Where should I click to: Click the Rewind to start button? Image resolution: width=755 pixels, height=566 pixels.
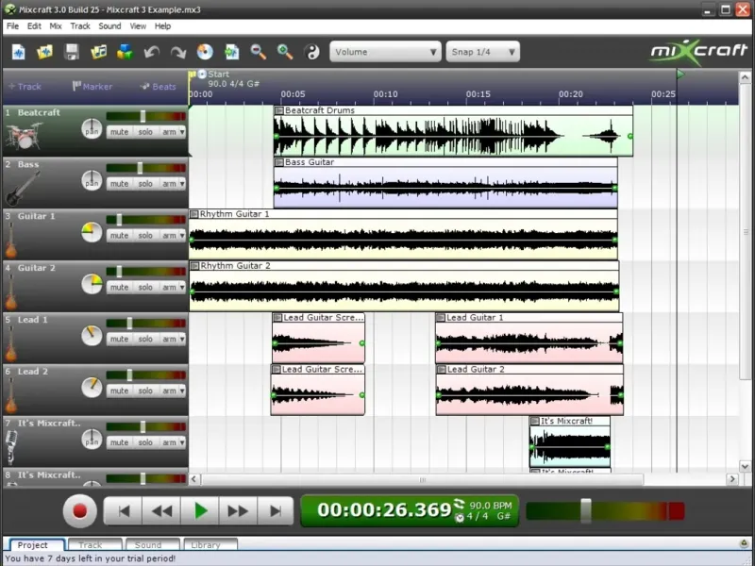pyautogui.click(x=124, y=511)
